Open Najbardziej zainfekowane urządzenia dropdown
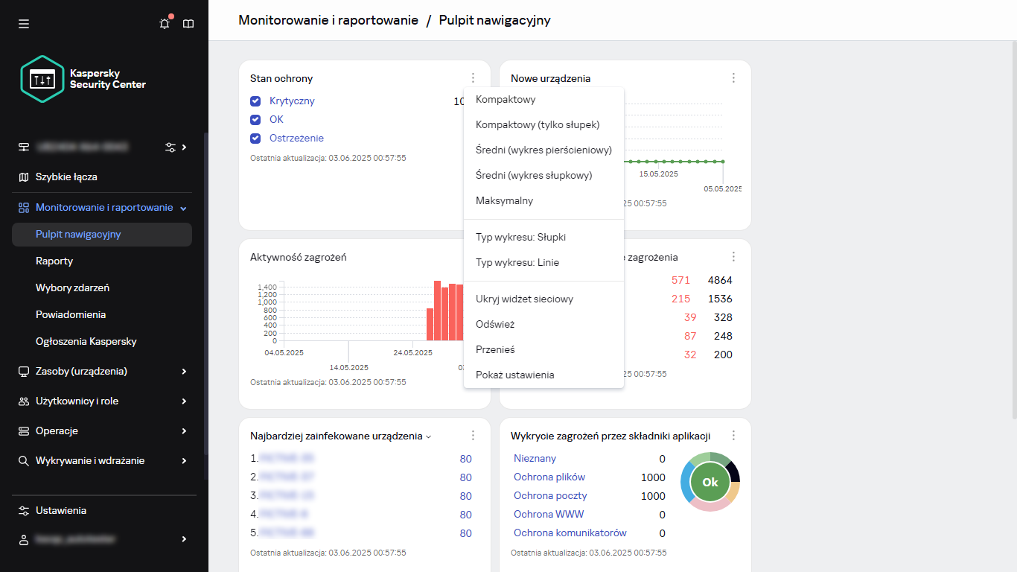This screenshot has width=1017, height=572. [430, 436]
